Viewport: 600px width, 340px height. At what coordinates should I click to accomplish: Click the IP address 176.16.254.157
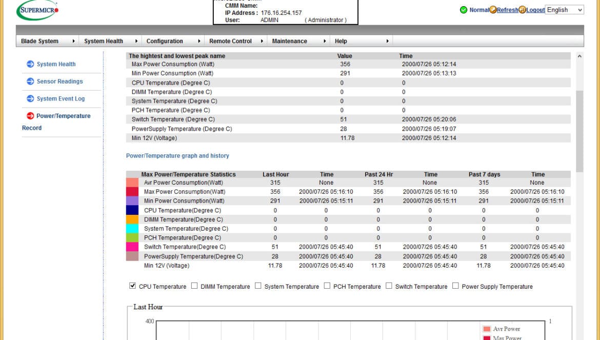(281, 13)
